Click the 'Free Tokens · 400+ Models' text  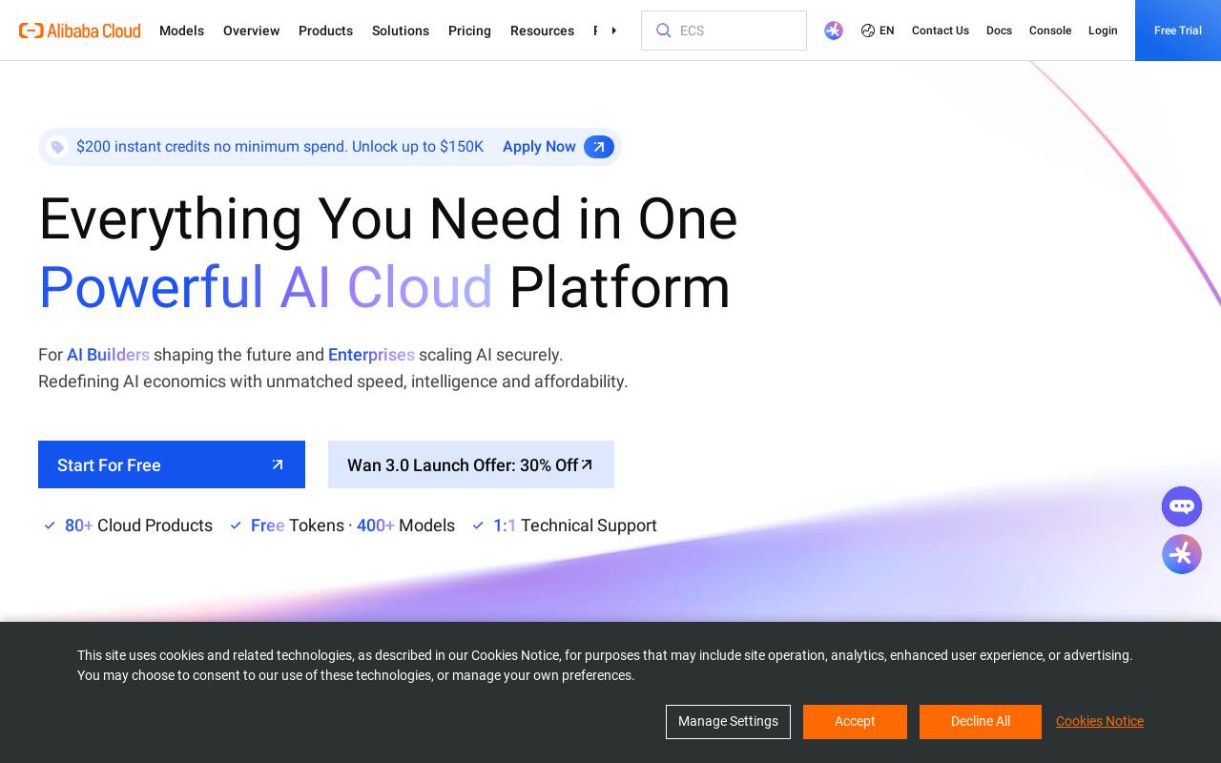click(353, 526)
